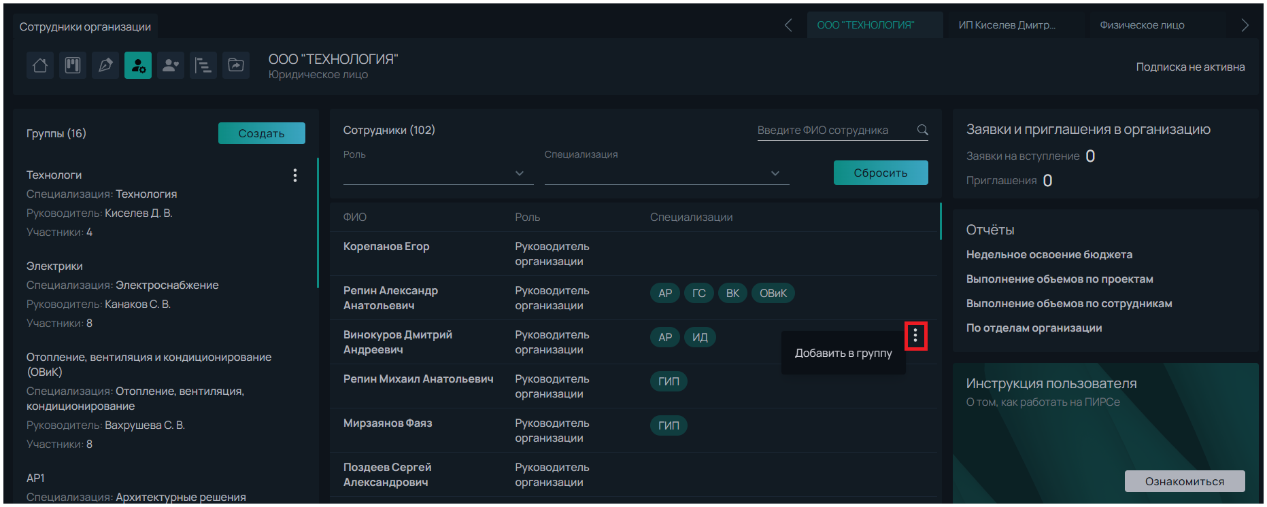This screenshot has height=507, width=1267.
Task: Open the Технологи group three-dot menu
Action: (x=294, y=175)
